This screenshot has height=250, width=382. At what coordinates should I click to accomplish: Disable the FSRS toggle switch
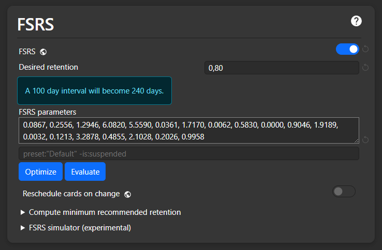347,49
